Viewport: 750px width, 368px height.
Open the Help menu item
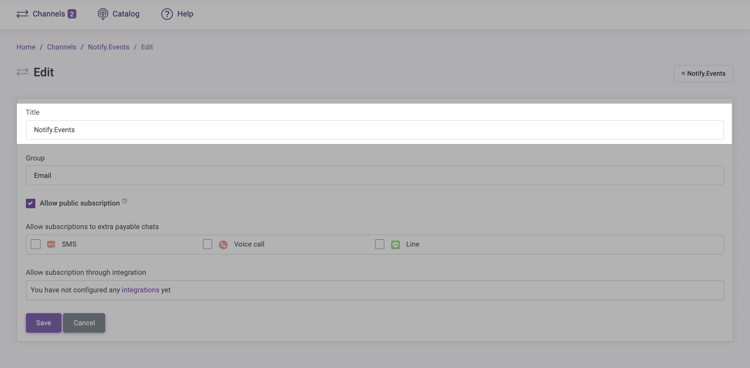pos(177,14)
